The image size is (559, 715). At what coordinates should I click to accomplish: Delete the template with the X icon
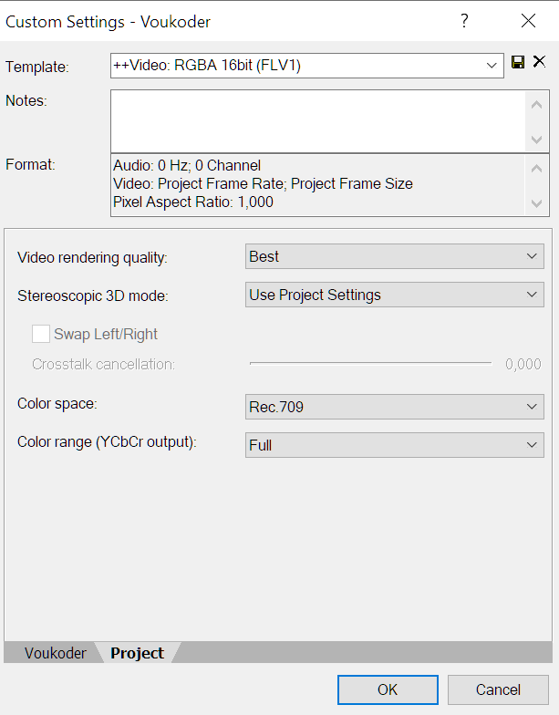540,61
